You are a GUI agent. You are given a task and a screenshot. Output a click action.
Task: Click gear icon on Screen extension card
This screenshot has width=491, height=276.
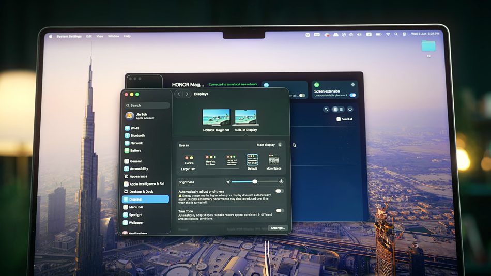click(353, 85)
